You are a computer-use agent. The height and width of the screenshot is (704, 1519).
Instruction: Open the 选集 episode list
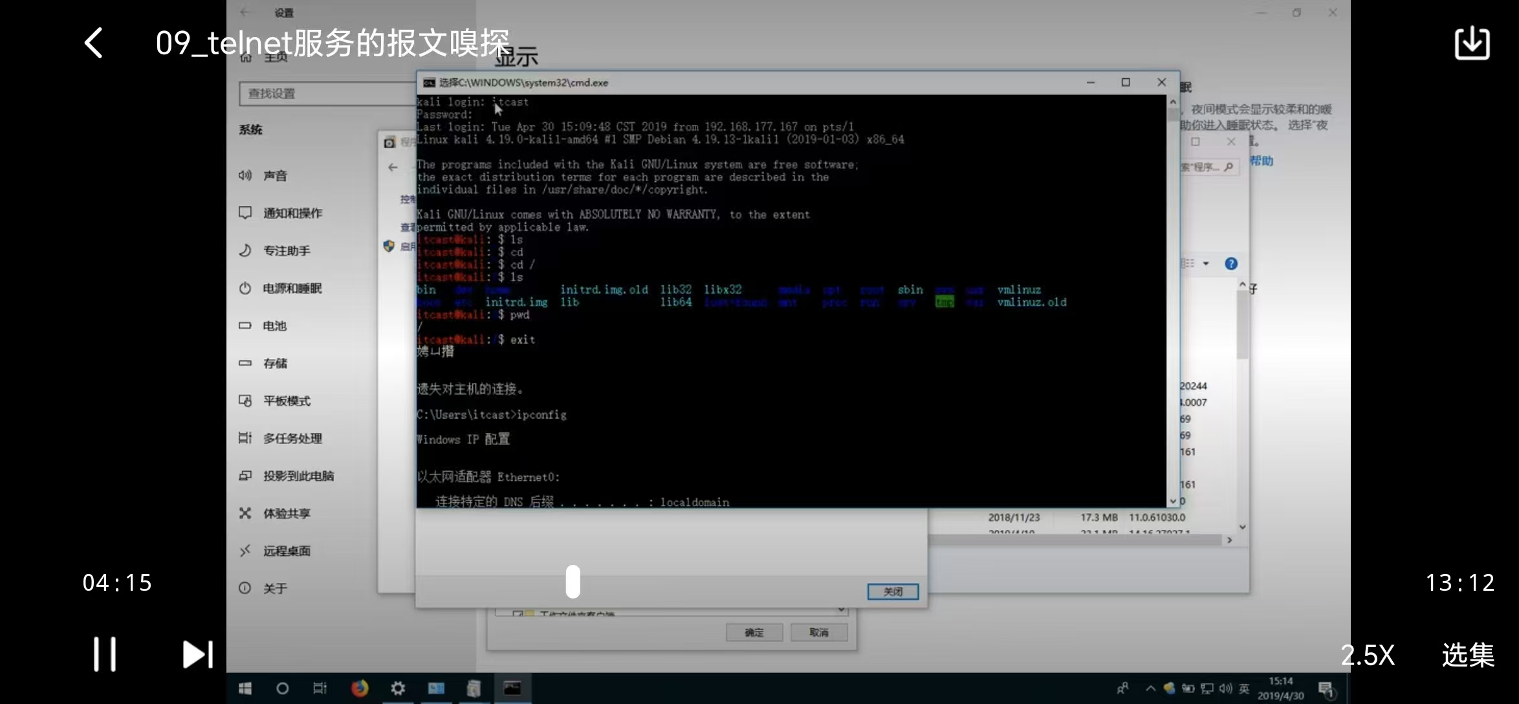1468,655
